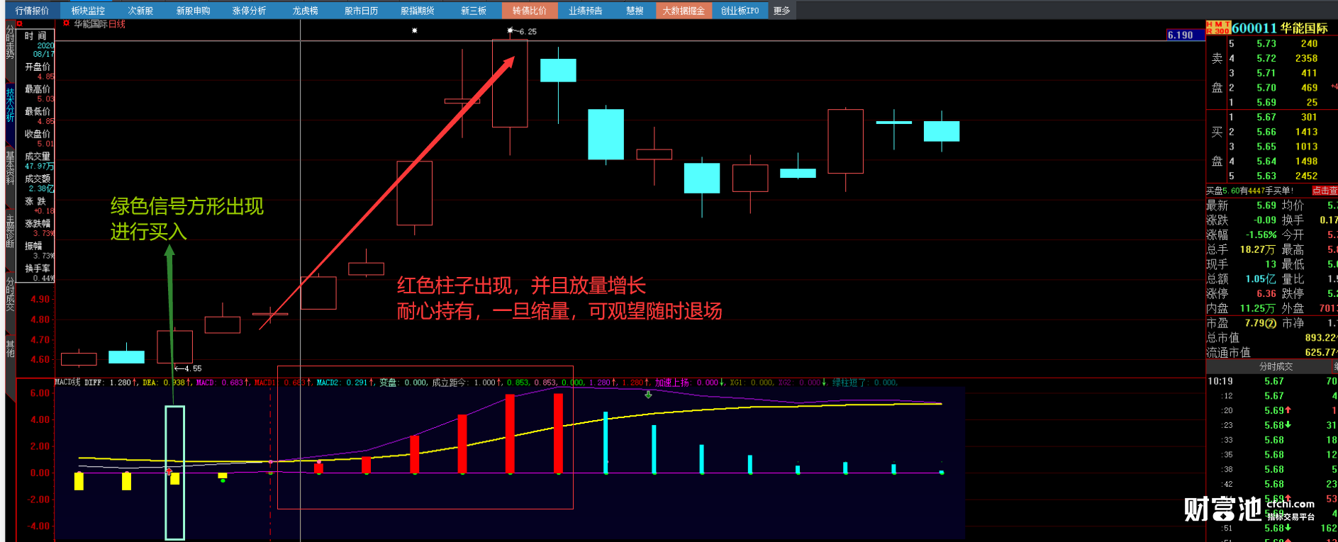1338x542 pixels.
Task: Click buy level 5 price 5.63
Action: tap(1266, 176)
